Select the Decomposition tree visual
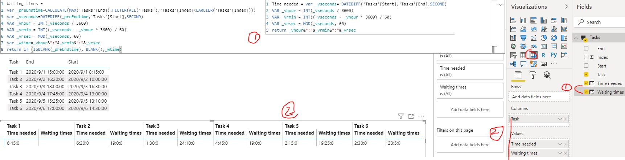625x160 pixels. click(x=513, y=64)
